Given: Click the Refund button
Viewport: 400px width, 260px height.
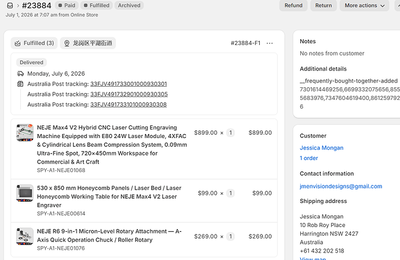Looking at the screenshot, I should pos(293,5).
